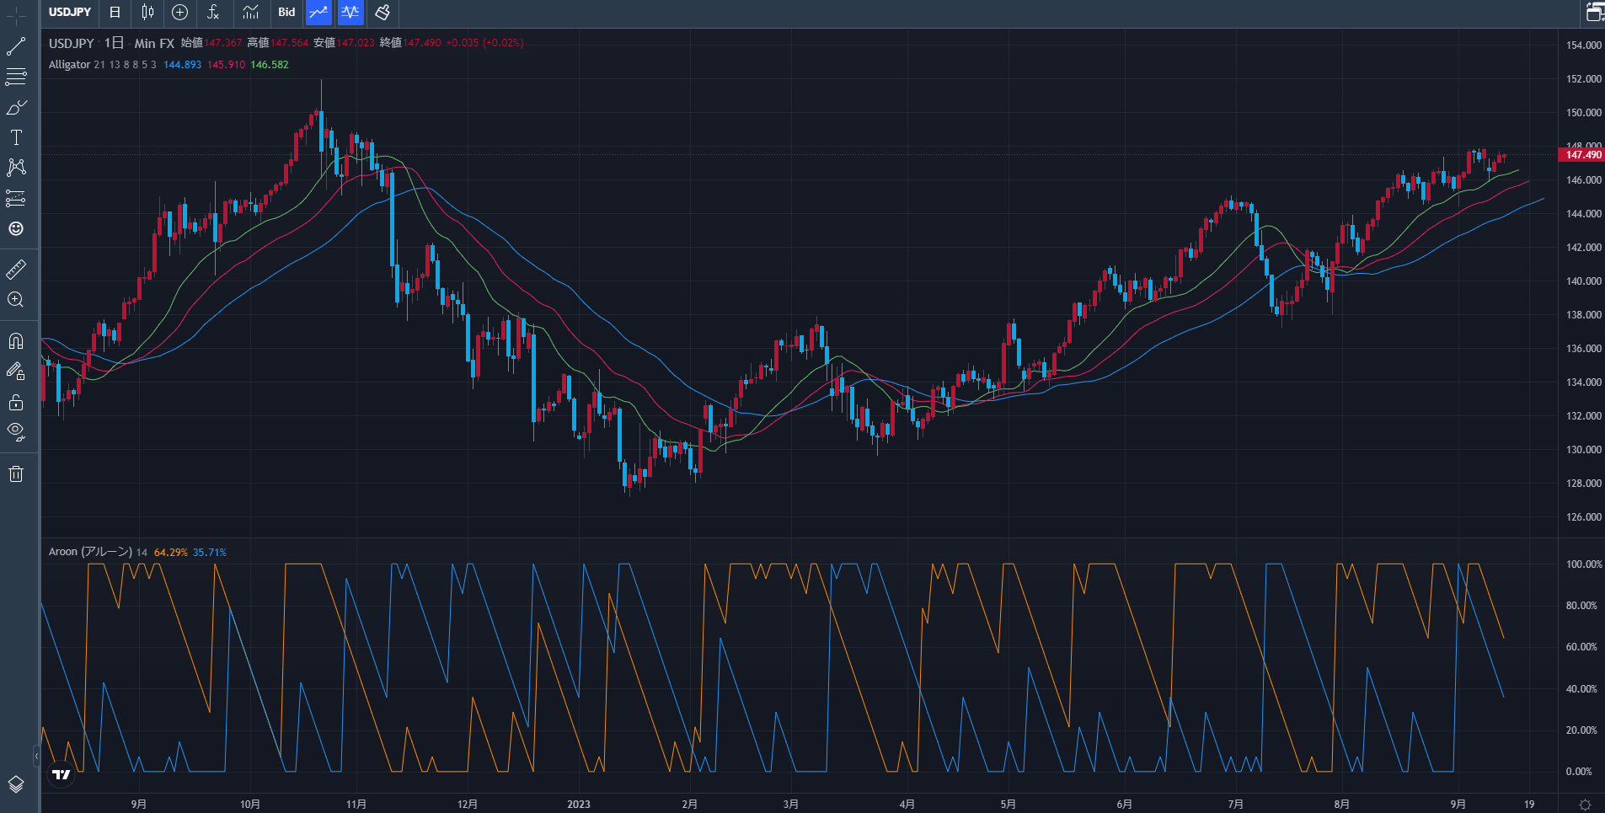Click the zoom in magnifier tool

[x=16, y=300]
